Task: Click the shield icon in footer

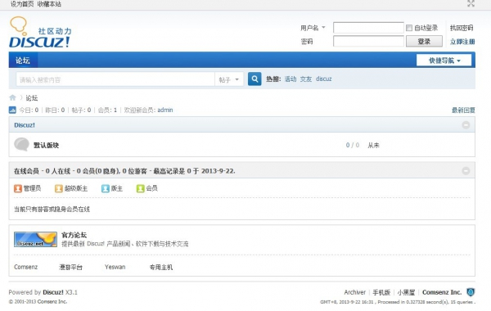Action: pyautogui.click(x=471, y=292)
